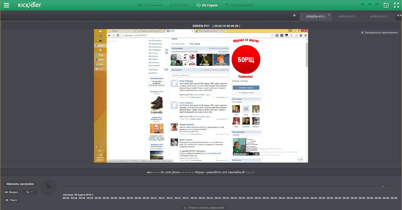Select the История section
The image size is (402, 210).
tap(207, 5)
